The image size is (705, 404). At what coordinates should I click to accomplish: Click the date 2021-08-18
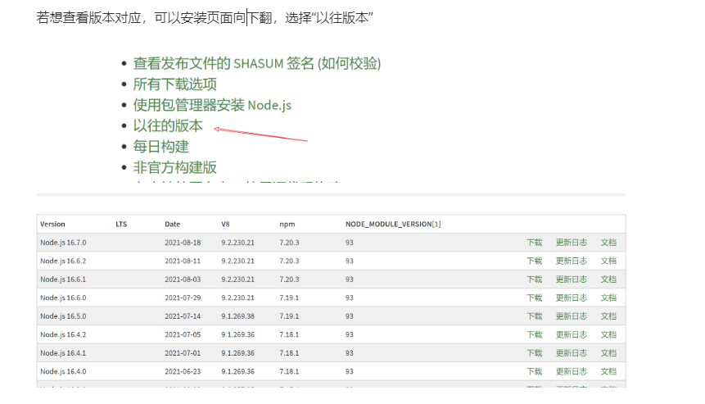183,243
